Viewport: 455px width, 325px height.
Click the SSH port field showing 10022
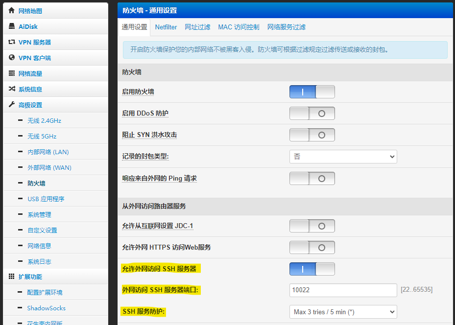pos(343,290)
